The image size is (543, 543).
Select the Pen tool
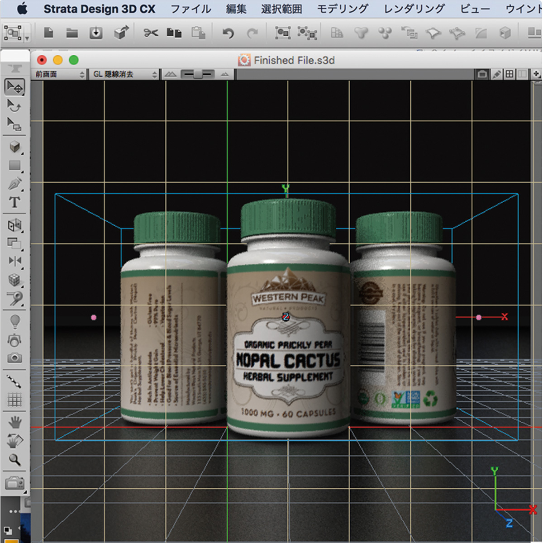tap(14, 184)
